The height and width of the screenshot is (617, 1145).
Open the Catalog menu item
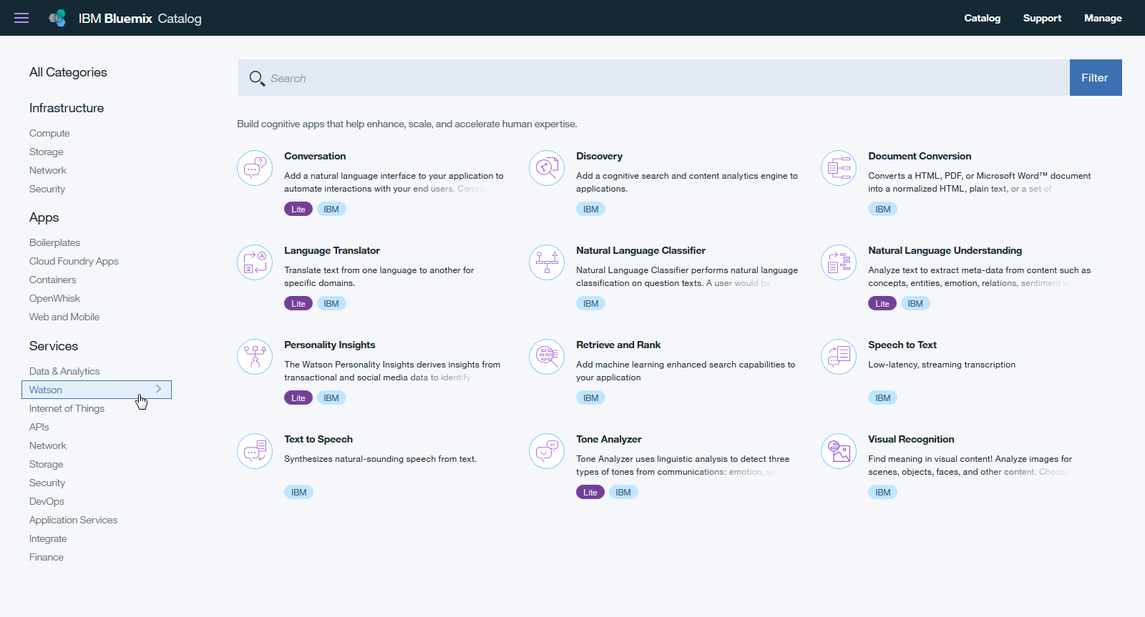982,18
